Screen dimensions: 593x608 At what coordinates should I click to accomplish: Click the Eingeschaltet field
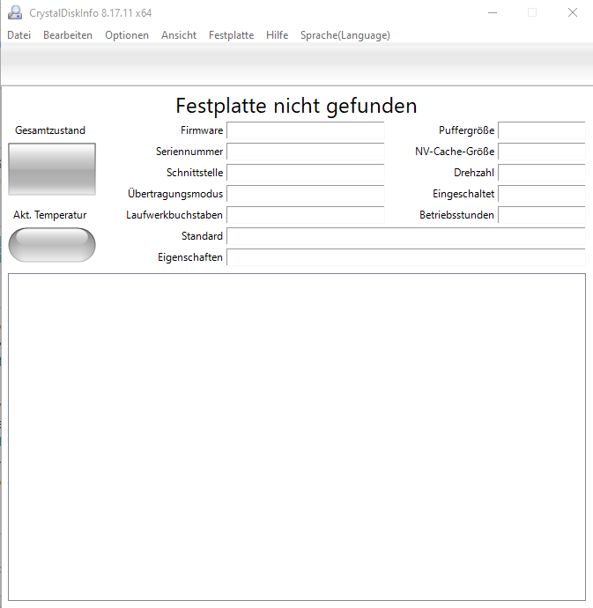point(542,194)
